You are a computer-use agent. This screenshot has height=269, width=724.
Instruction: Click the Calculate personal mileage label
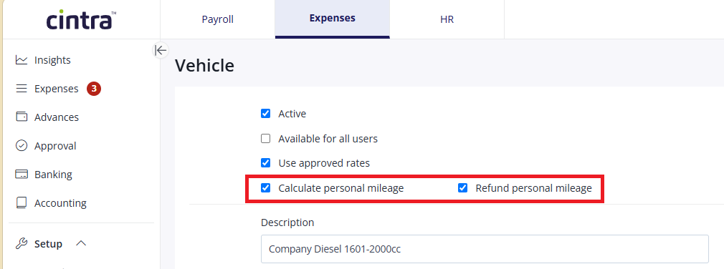pos(340,187)
